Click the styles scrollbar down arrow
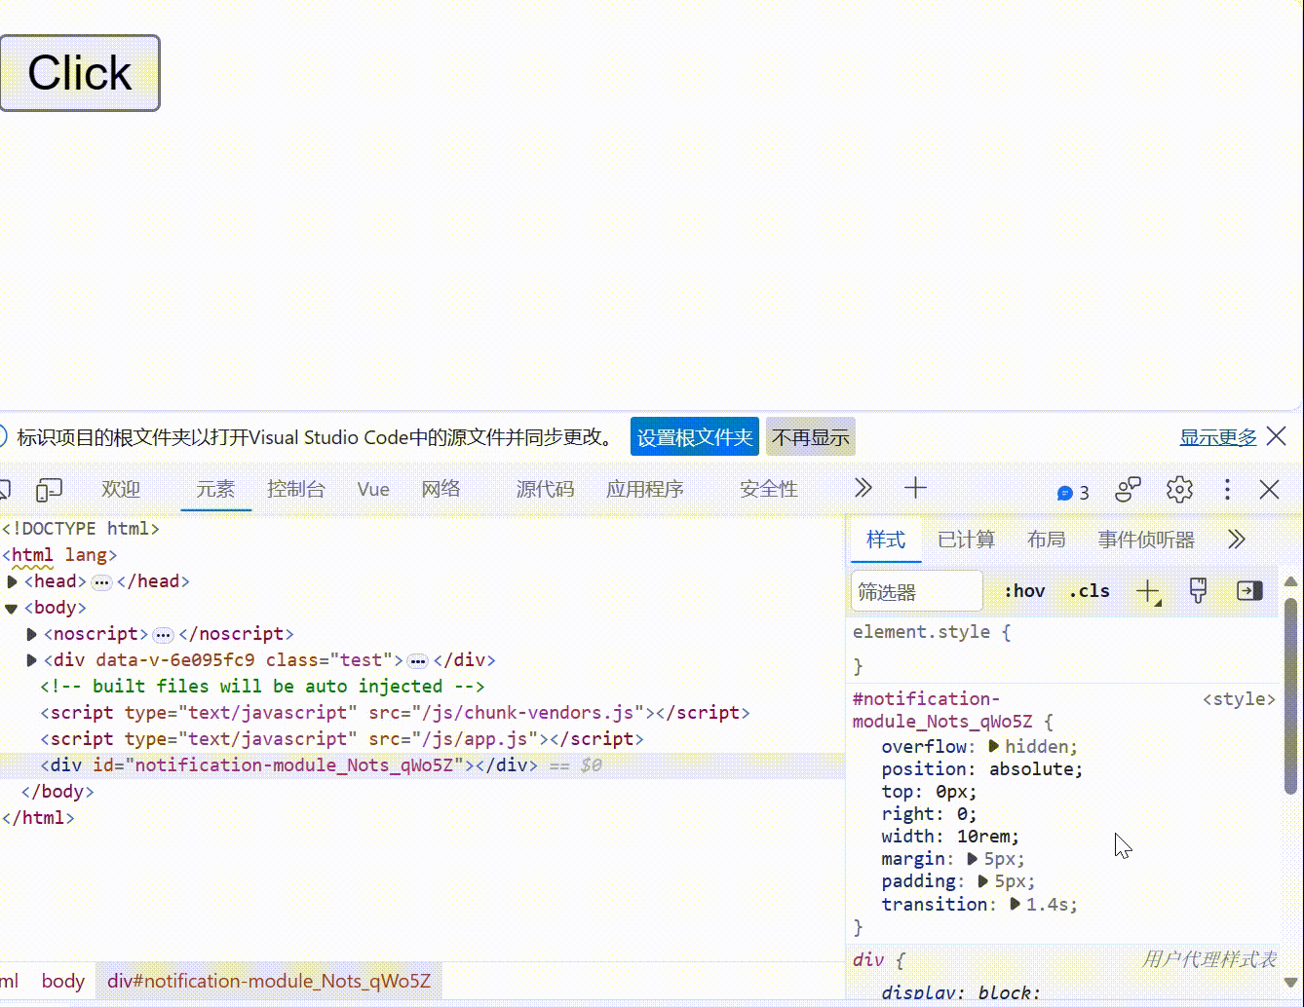The height and width of the screenshot is (1007, 1304). pyautogui.click(x=1290, y=983)
